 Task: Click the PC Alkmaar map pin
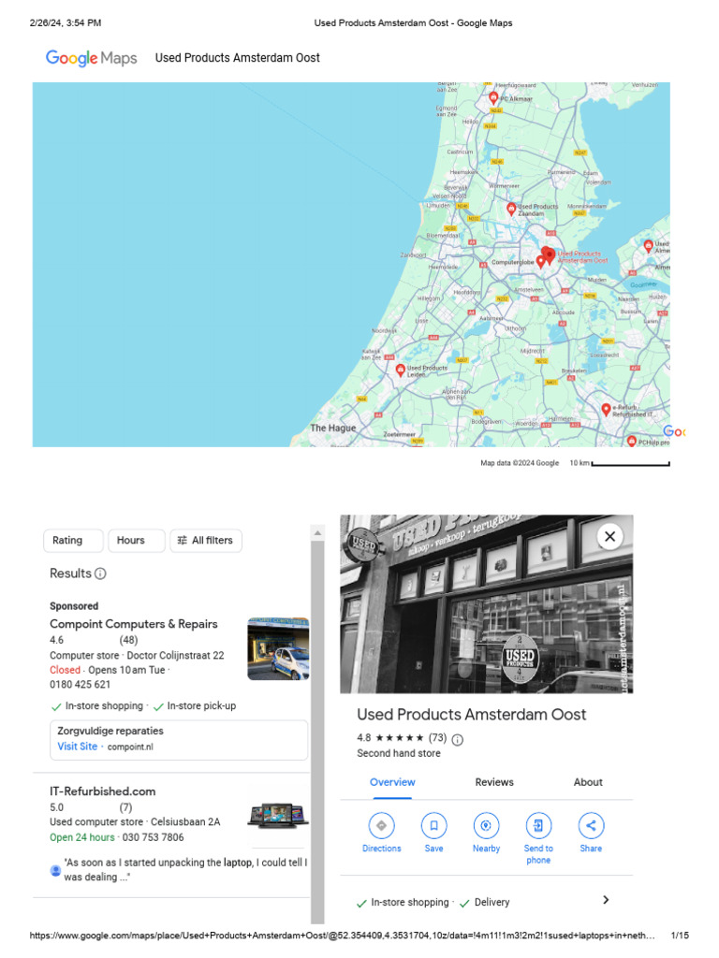click(x=493, y=98)
